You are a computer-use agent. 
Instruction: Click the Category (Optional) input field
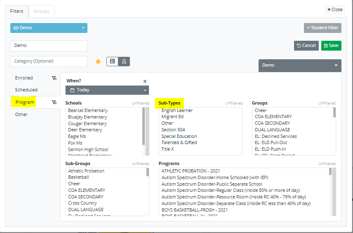(x=49, y=61)
